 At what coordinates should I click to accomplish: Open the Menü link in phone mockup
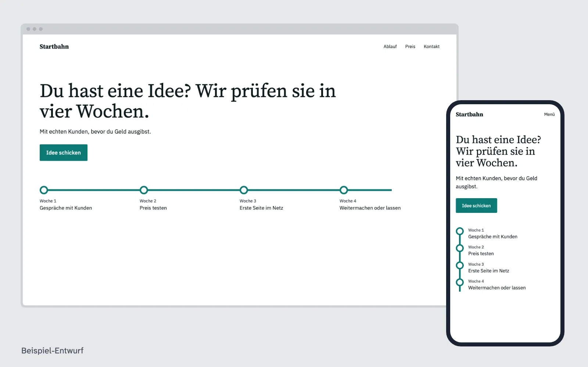click(549, 115)
